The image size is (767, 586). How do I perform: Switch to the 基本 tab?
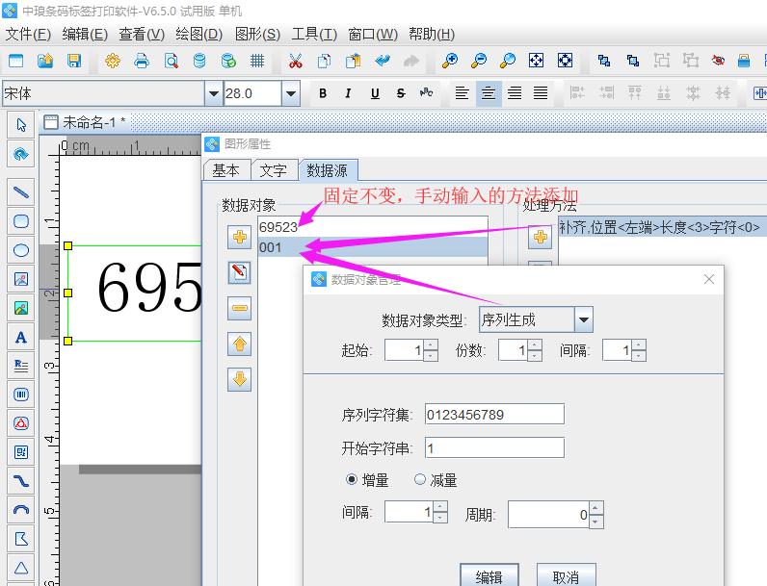pyautogui.click(x=226, y=170)
